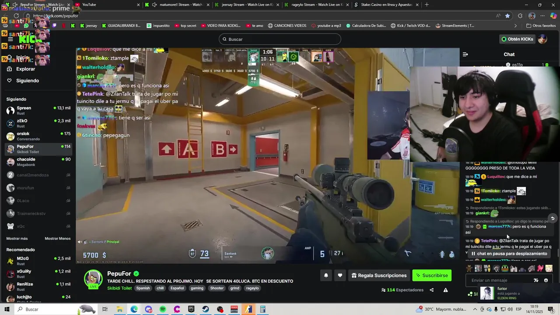Viewport: 560px width, 315px height.
Task: Select the teddy bear emote in quick emotes
Action: click(x=469, y=268)
